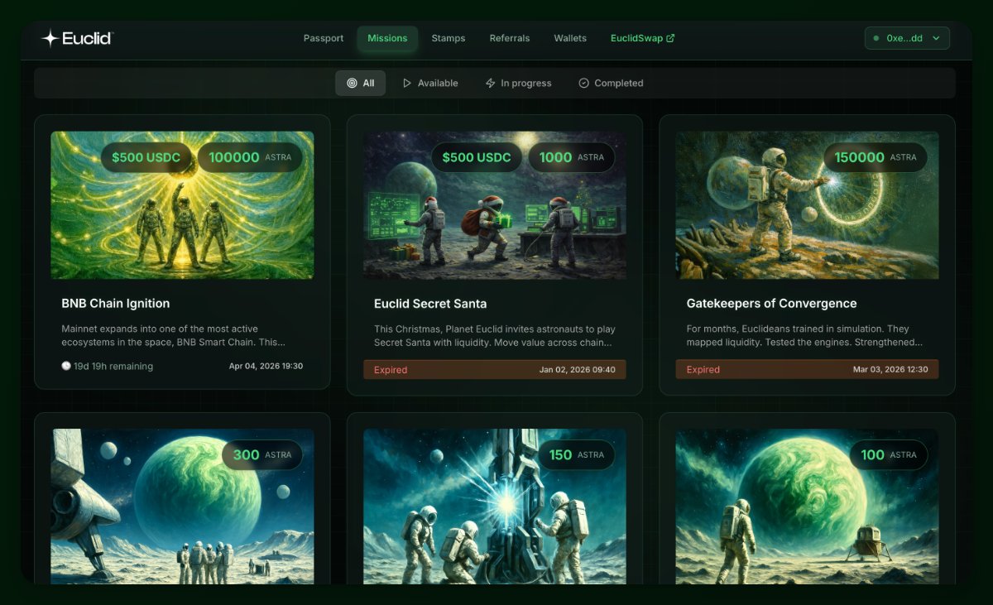Click the Gatekeepers of Convergence description text
The width and height of the screenshot is (993, 605).
(804, 335)
